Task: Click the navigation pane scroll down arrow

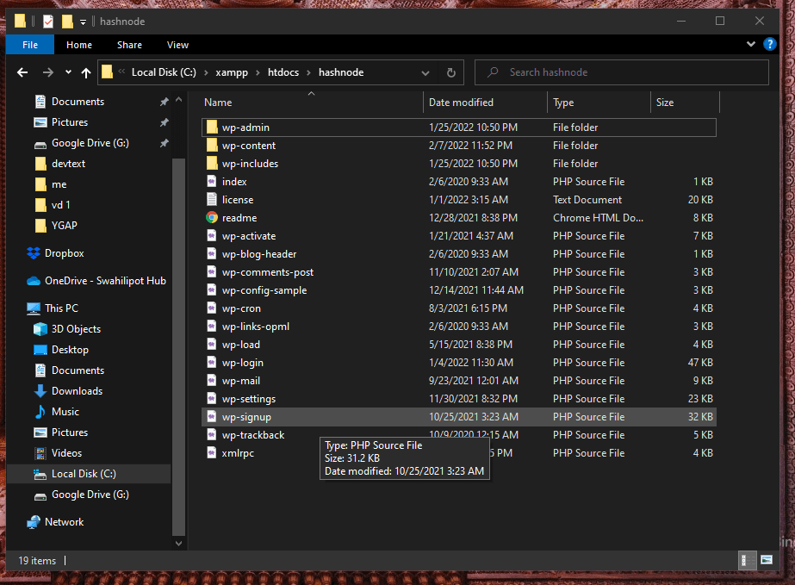Action: [178, 544]
